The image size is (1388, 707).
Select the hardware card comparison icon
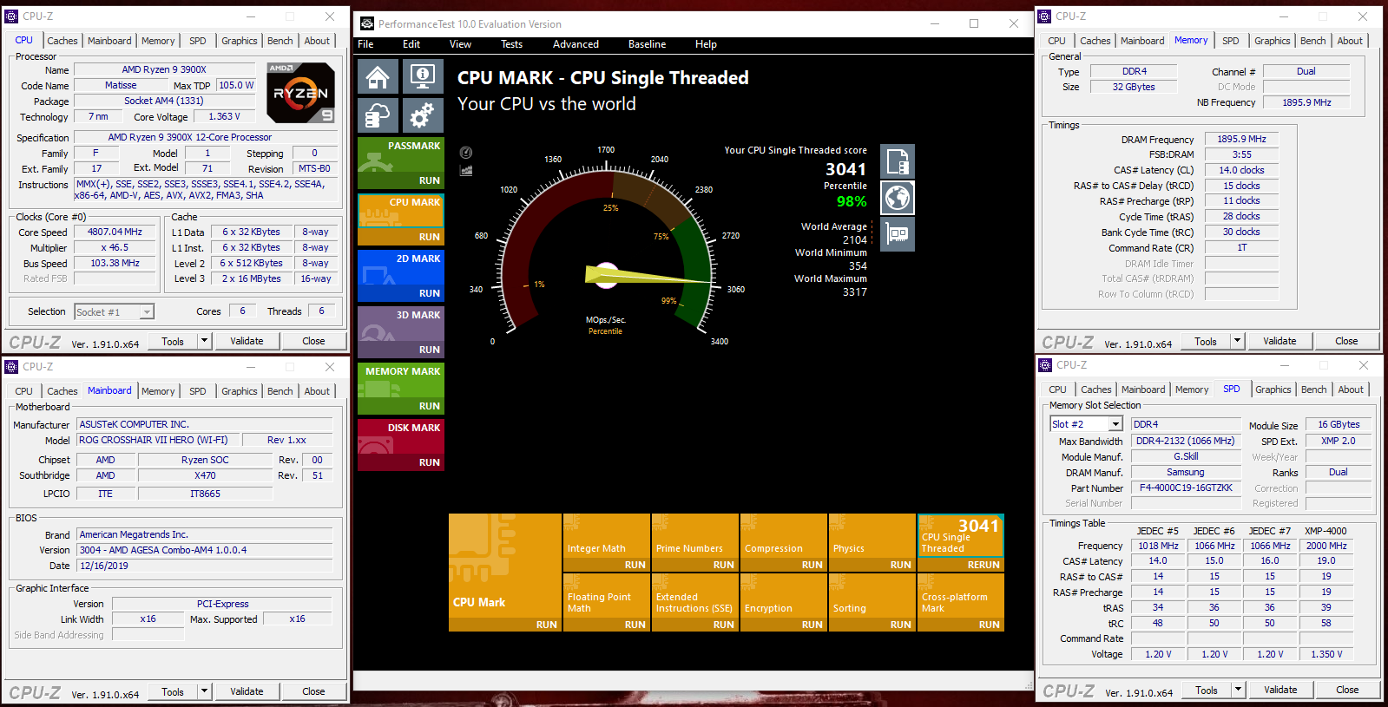click(x=898, y=234)
